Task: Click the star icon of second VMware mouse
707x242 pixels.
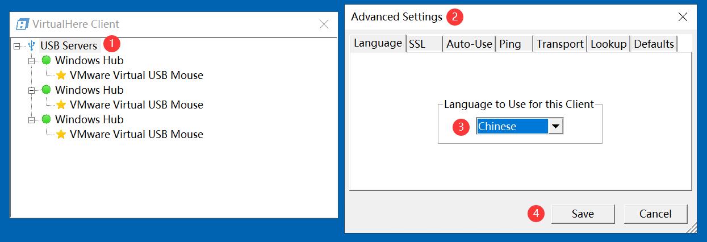Action: point(61,105)
